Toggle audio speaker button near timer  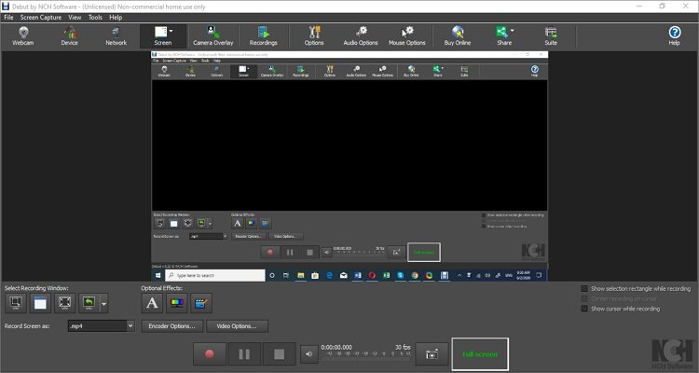tap(308, 354)
